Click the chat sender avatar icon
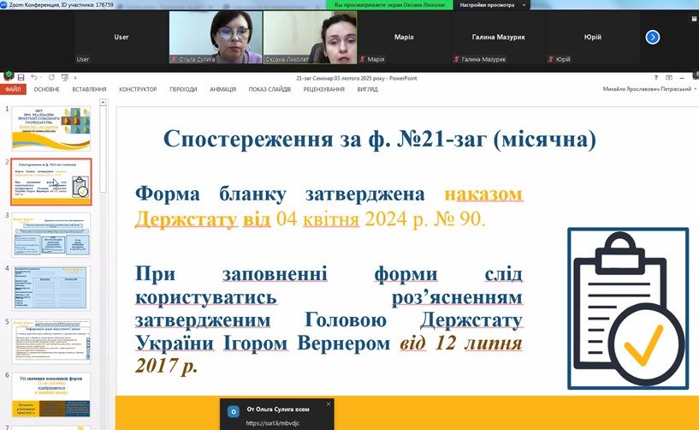Viewport: 699px width, 430px height. (234, 411)
